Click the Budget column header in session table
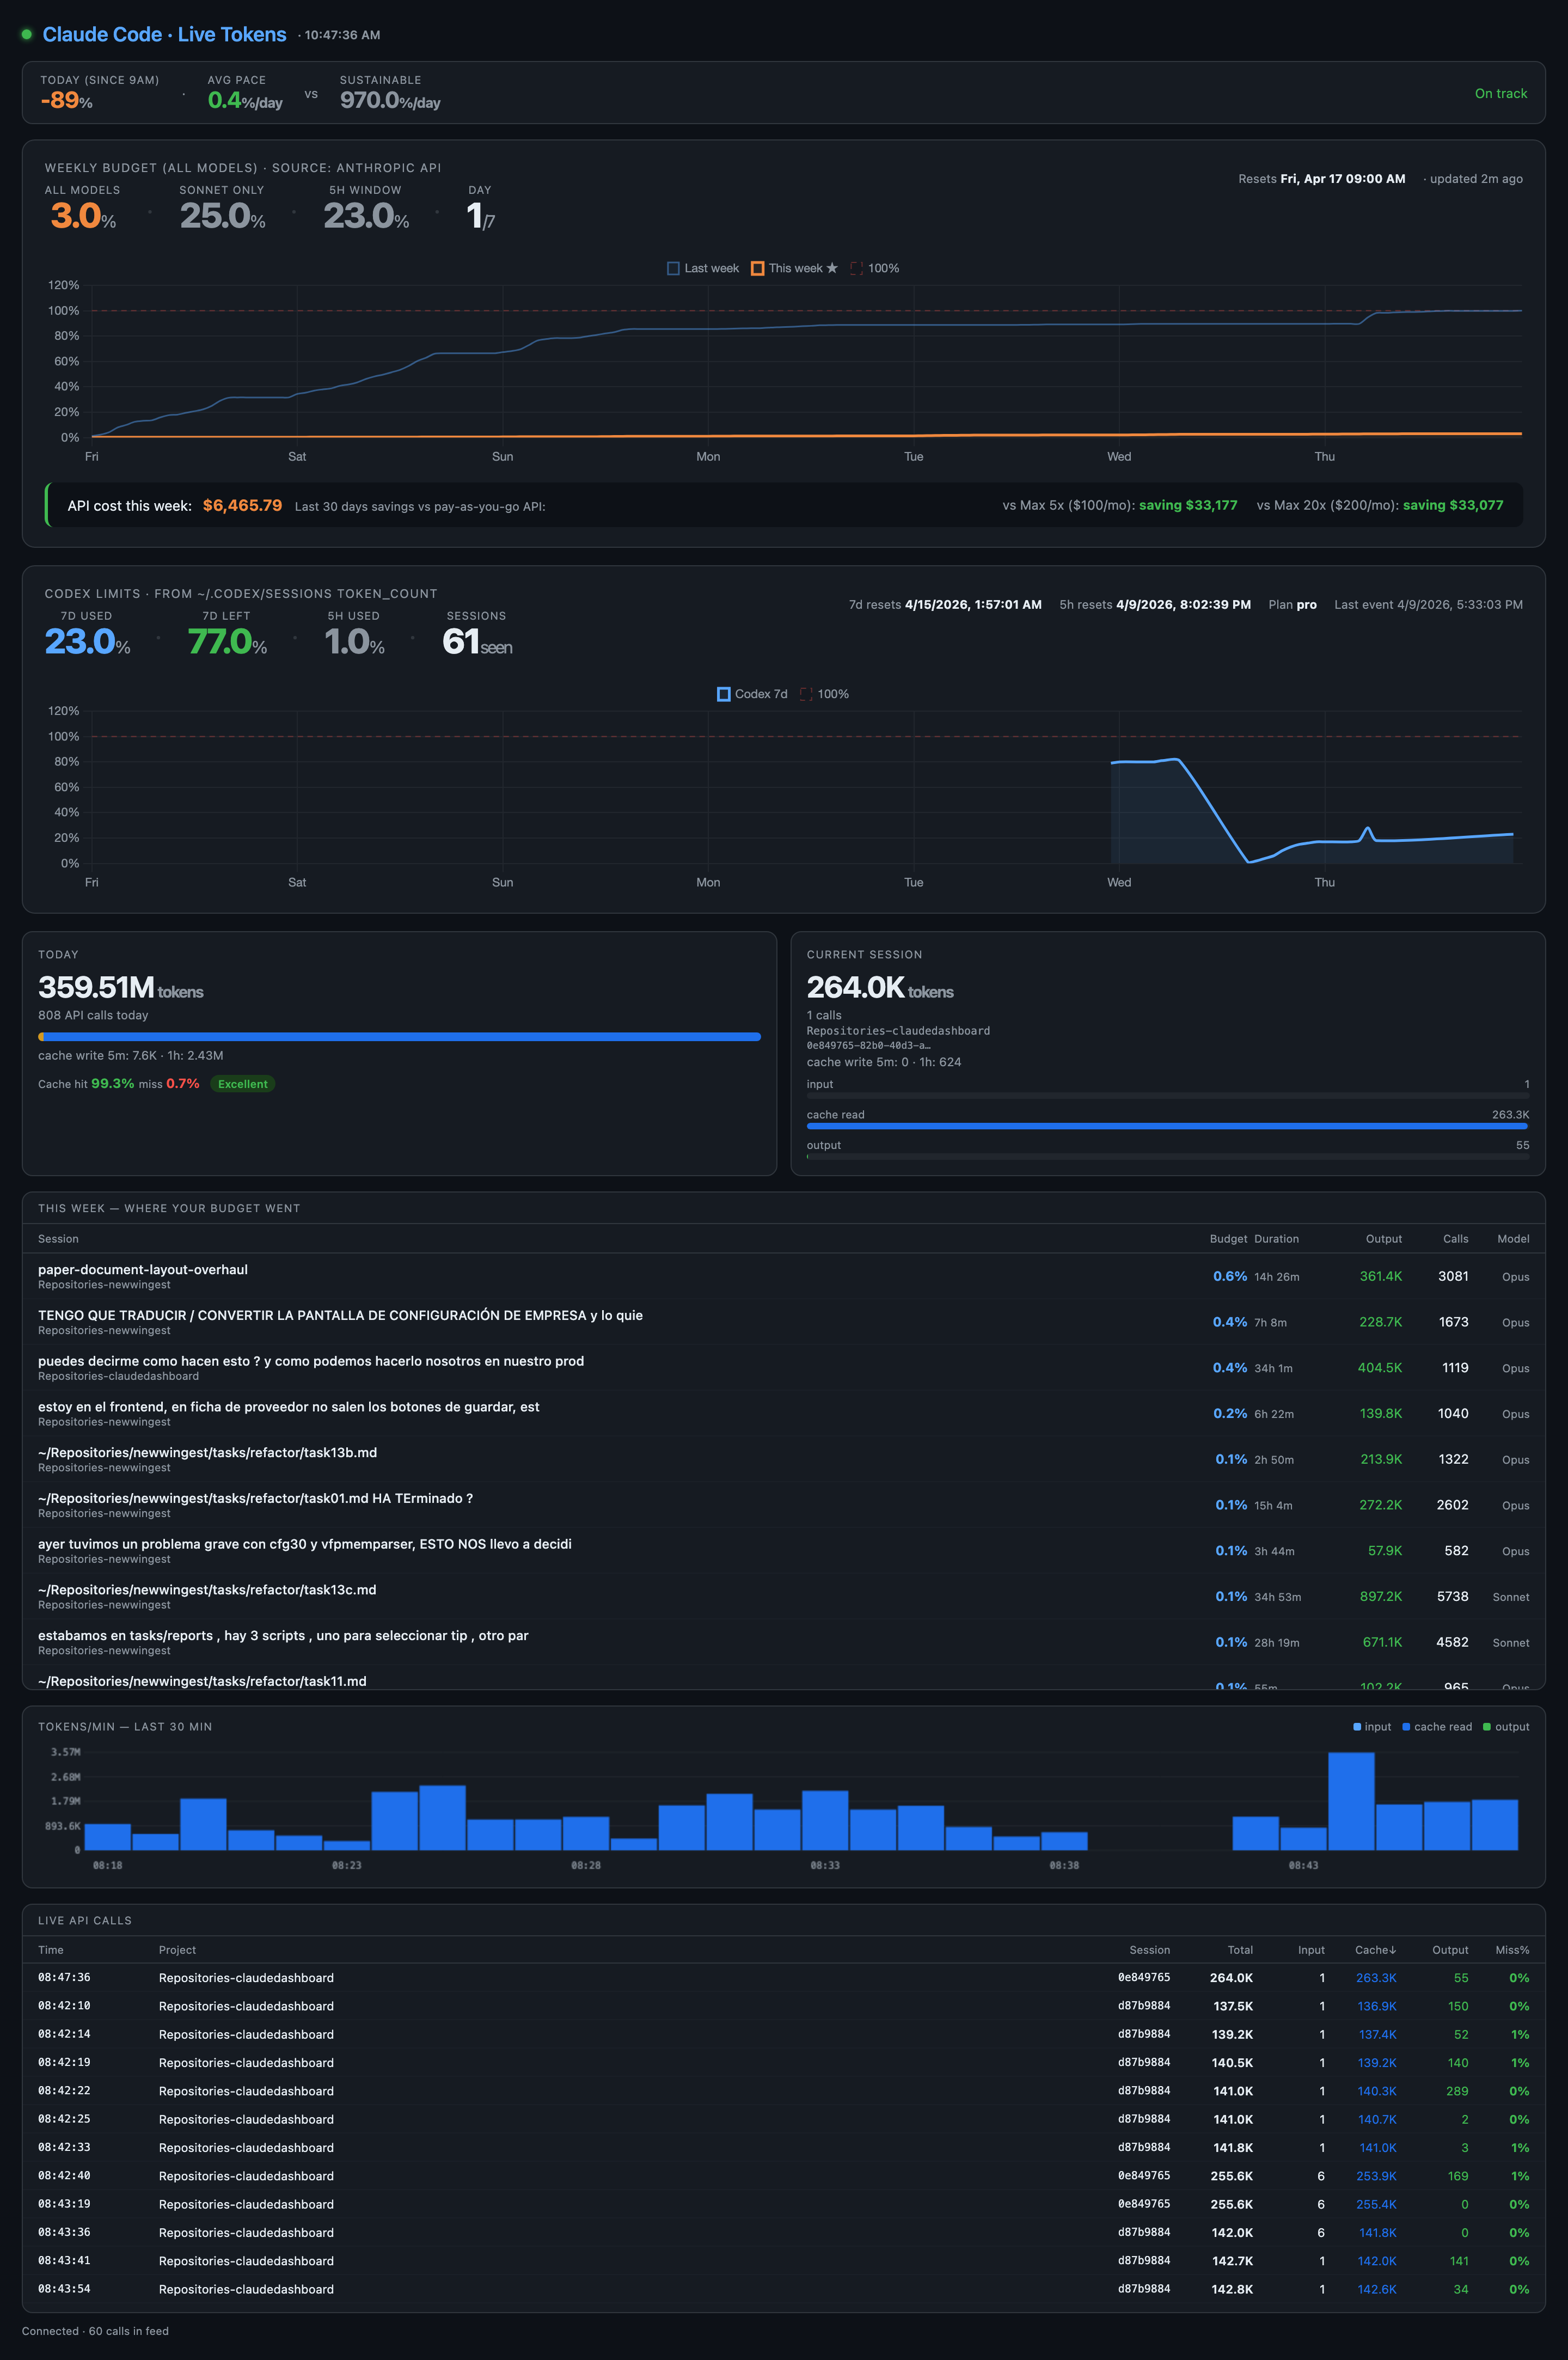Image resolution: width=1568 pixels, height=2360 pixels. (1228, 1238)
